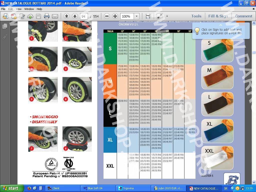
Task: Click the step 8 disassembly photo
Action: click(77, 139)
